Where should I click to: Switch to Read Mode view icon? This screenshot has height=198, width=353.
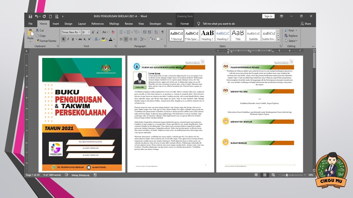pos(256,175)
